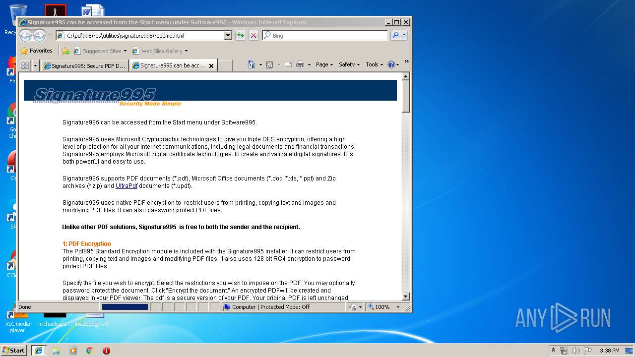Click the Computer Protected Mode Off zone
This screenshot has height=357, width=635.
[284, 307]
